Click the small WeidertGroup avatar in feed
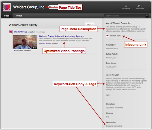 [11, 32]
